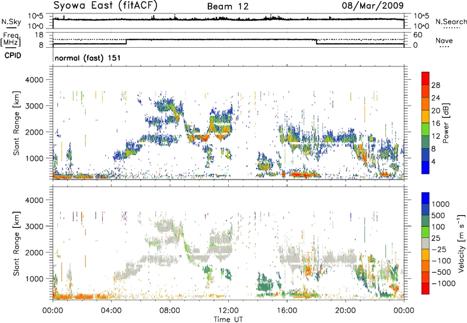Click the "12" label on Power colour bar

435,136
